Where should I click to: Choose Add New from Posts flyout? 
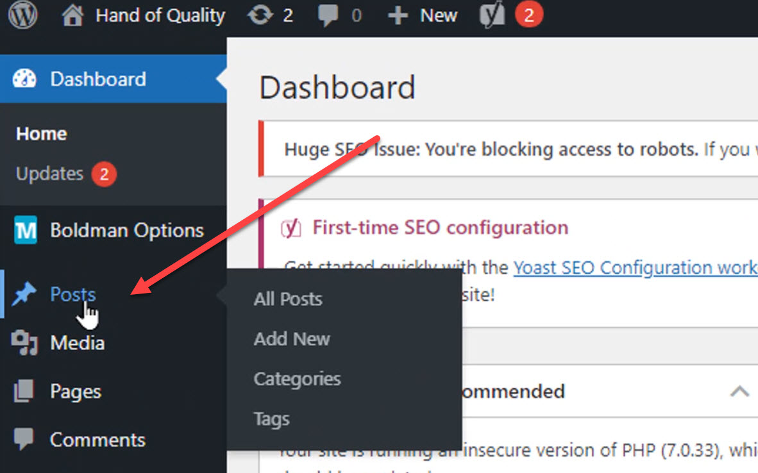pos(292,339)
